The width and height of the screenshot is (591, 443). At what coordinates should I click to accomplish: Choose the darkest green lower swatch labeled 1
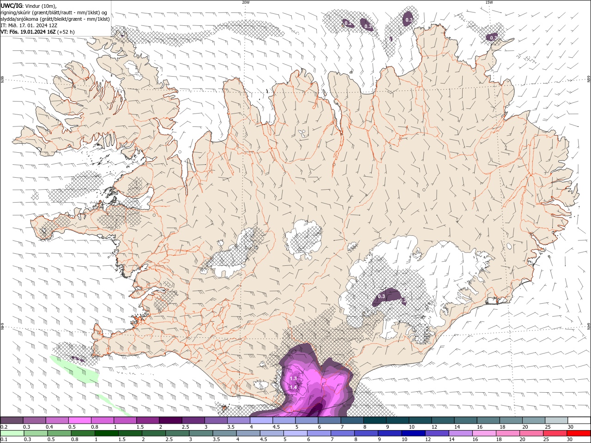click(x=106, y=433)
